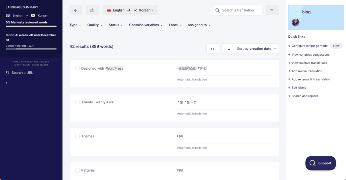The image size is (346, 180).
Task: Open View inactive translations link
Action: point(307,63)
